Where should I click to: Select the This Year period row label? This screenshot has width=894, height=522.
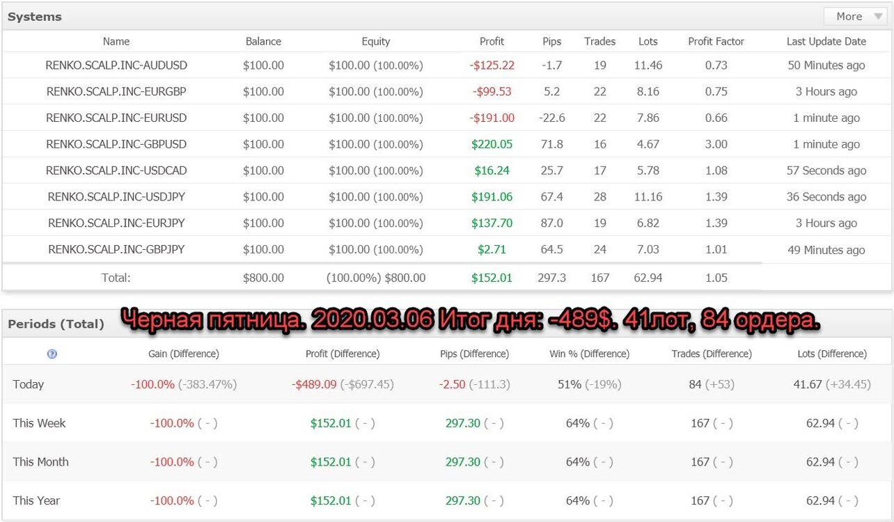(36, 500)
